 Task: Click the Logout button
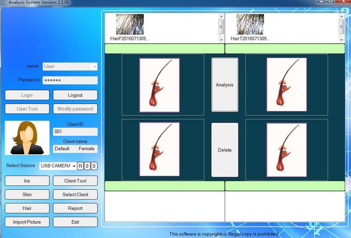pos(75,95)
